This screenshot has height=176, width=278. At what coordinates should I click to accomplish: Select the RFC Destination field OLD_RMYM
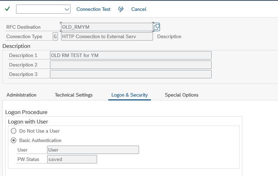point(107,27)
